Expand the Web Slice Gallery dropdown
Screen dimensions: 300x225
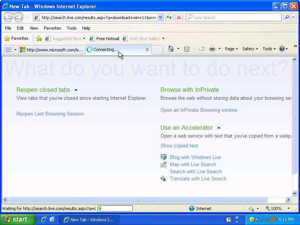click(163, 39)
